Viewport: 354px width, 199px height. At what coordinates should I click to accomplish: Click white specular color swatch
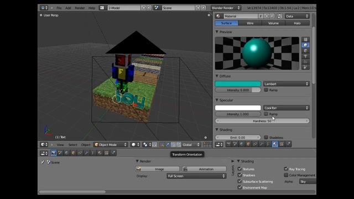point(238,108)
